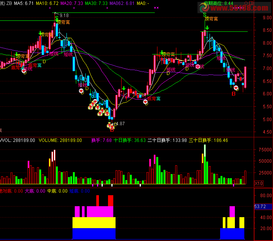Click the green S sell marker at 9.18 peak
273x241 pixels.
tap(57, 18)
